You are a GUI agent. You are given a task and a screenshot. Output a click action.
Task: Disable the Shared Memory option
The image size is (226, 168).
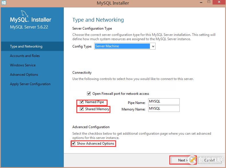pos(82,109)
